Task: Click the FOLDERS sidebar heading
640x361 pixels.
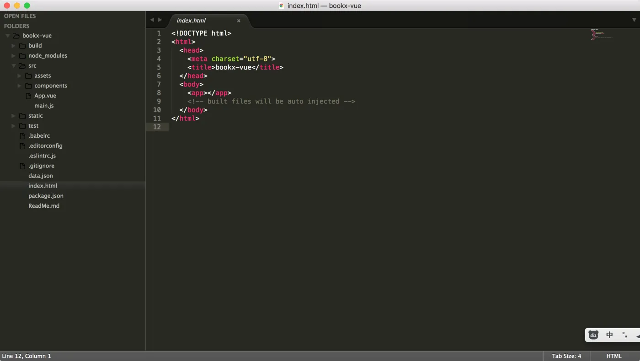Action: [16, 26]
